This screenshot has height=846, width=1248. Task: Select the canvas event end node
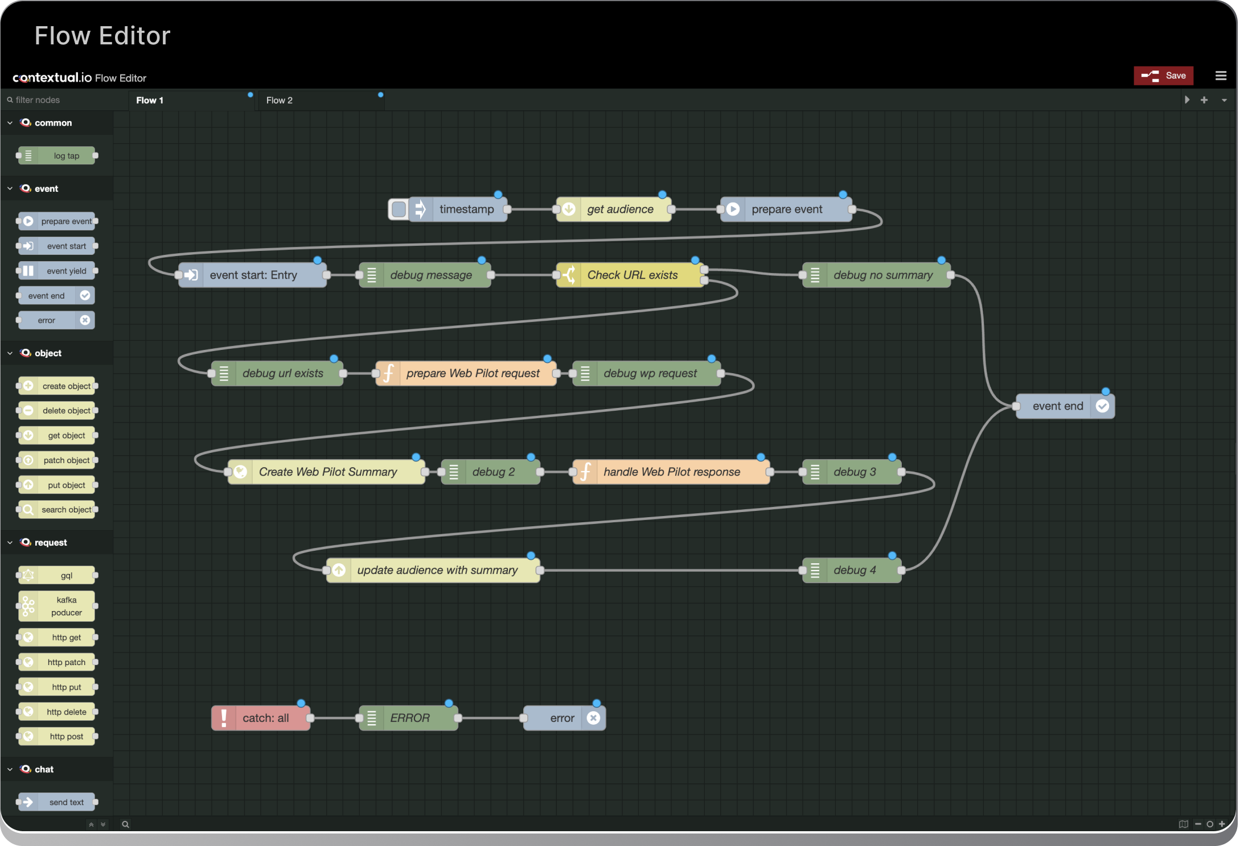[1065, 406]
